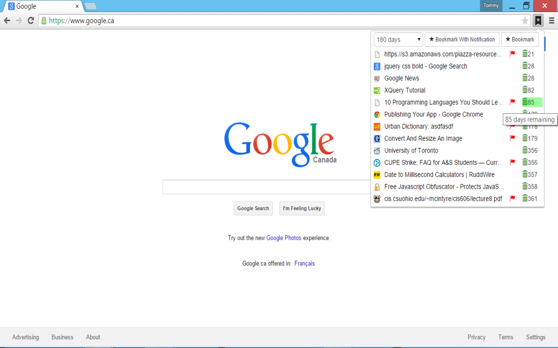558x348 pixels.
Task: Delete the XQuery Tutorial bookmark with its trash icon
Action: point(525,90)
